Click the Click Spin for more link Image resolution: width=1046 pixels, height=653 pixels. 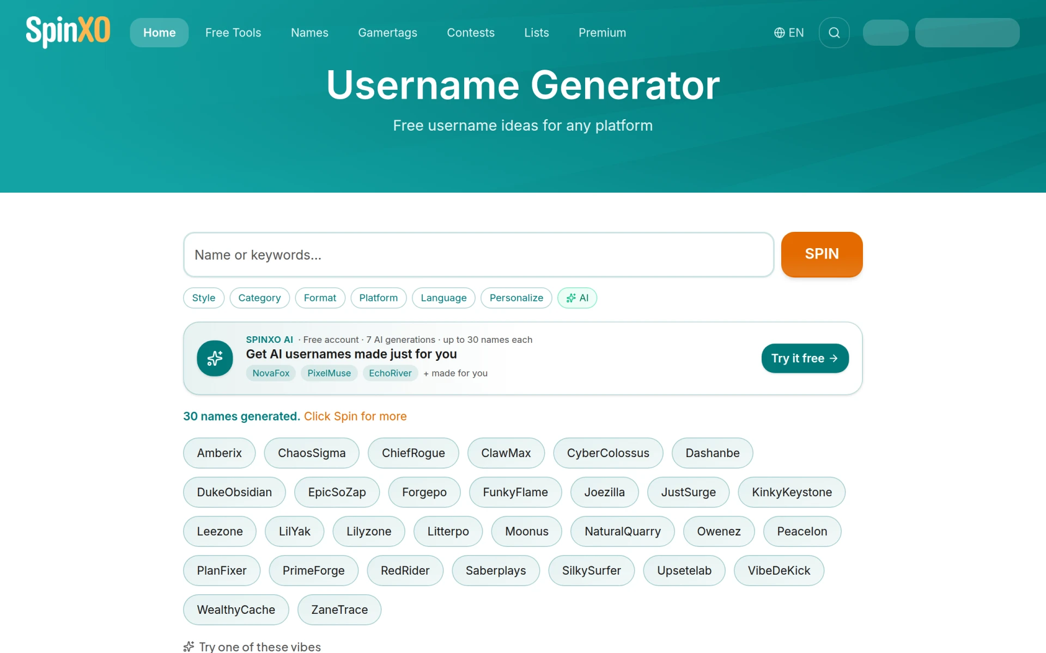tap(355, 416)
